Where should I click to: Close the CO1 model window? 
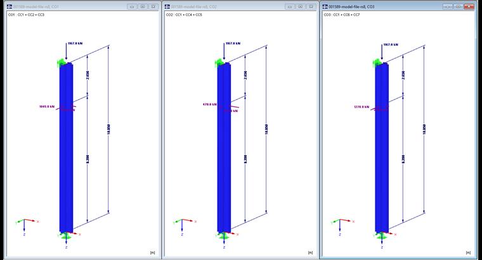(x=153, y=6)
